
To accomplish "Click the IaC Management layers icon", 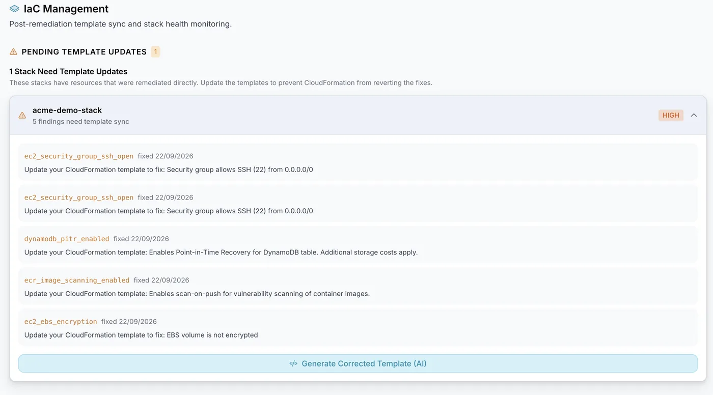I will point(15,9).
